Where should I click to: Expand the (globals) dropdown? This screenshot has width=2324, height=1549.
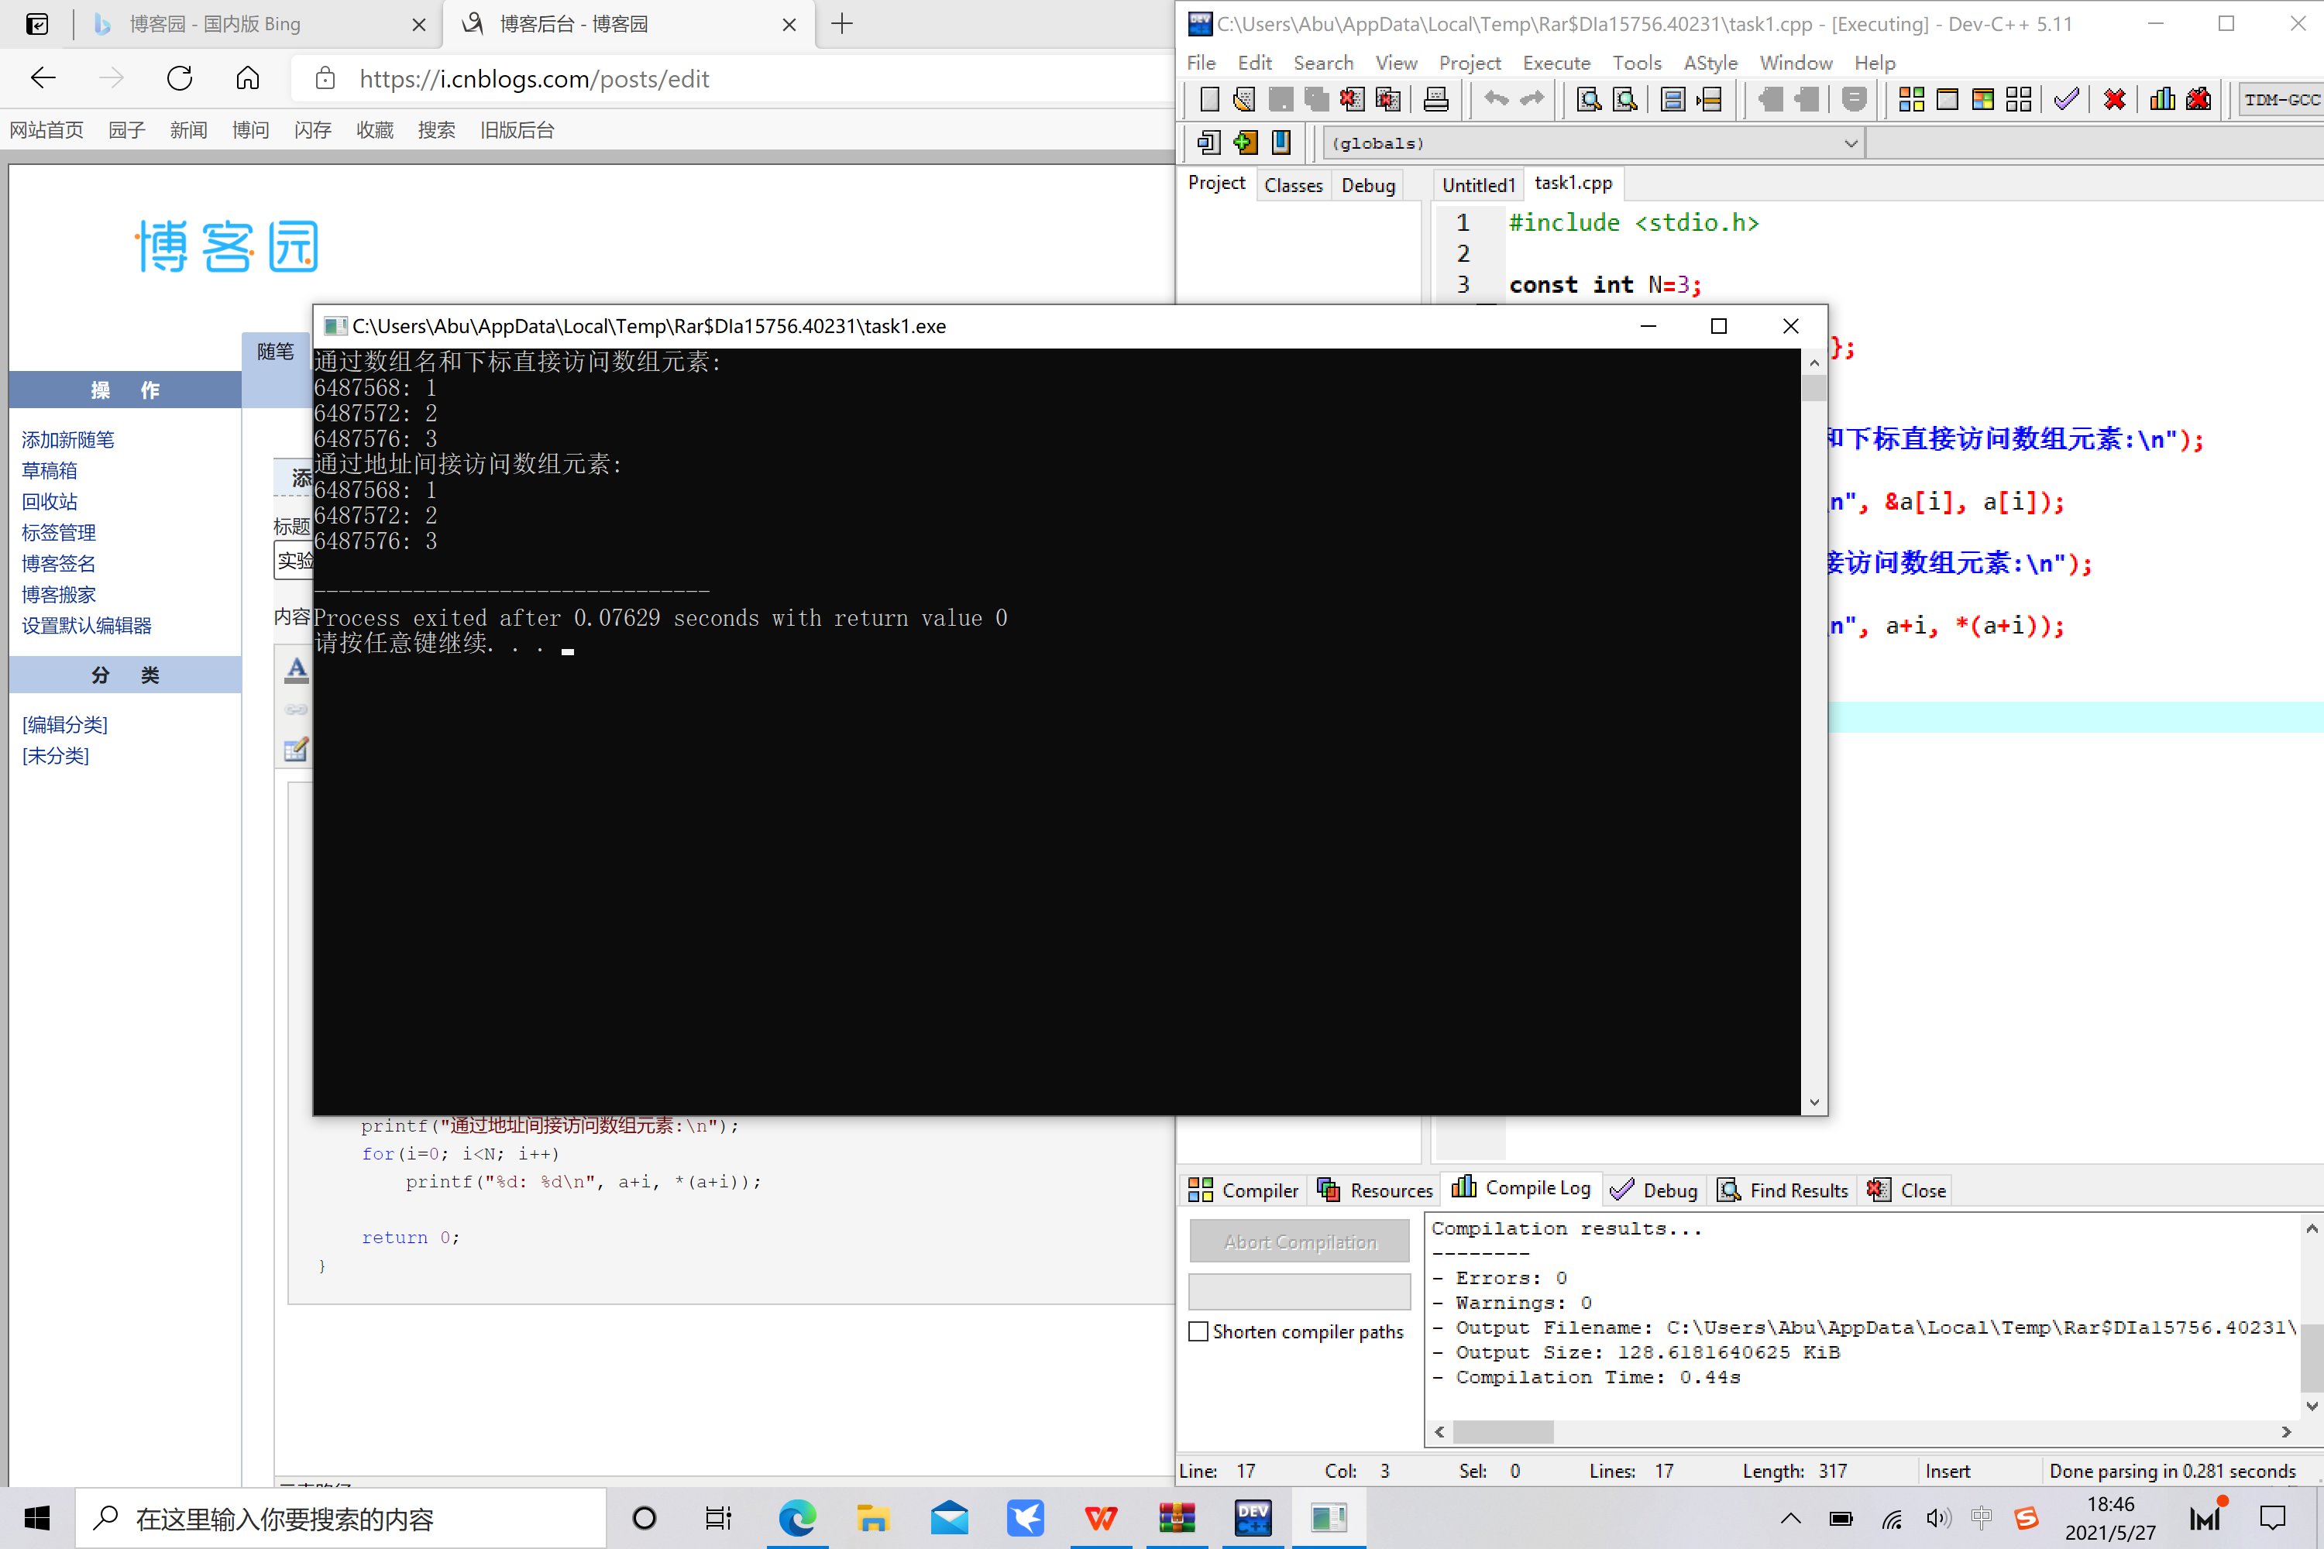click(x=1850, y=144)
